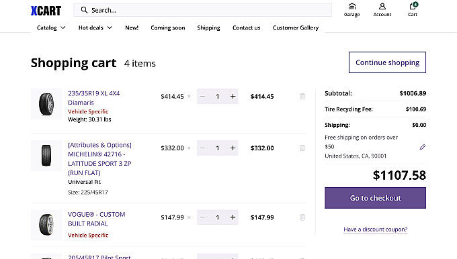457x259 pixels.
Task: Click the Continue shopping button
Action: coord(387,62)
